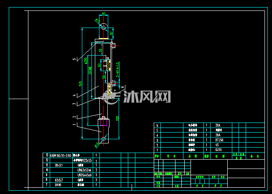
Task: Select the 2-M14x1.5 thread annotation
Action: [117, 69]
